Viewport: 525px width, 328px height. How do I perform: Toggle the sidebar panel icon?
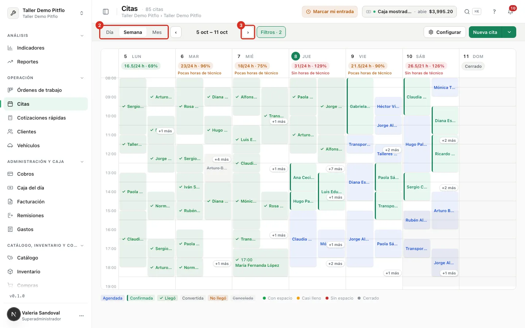[x=106, y=12]
